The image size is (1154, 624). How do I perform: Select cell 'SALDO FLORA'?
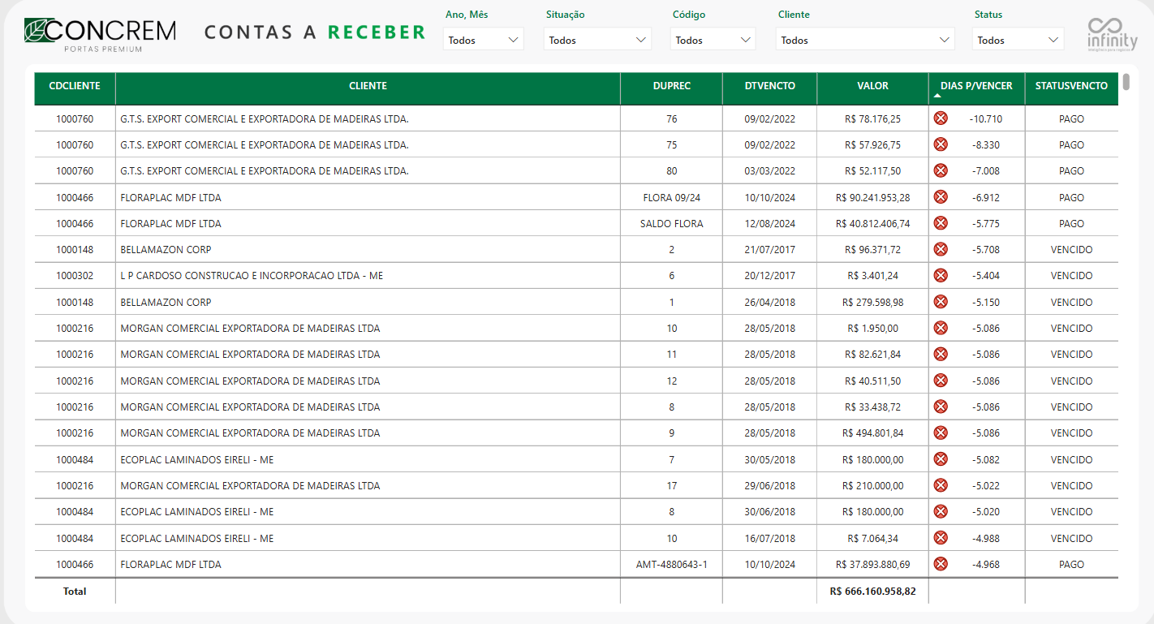[672, 223]
